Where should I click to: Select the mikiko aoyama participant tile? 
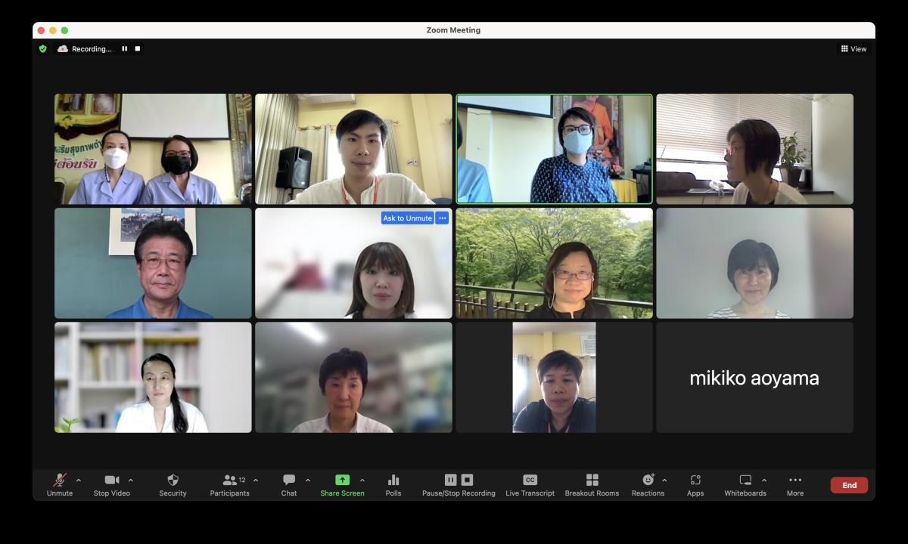coord(754,378)
